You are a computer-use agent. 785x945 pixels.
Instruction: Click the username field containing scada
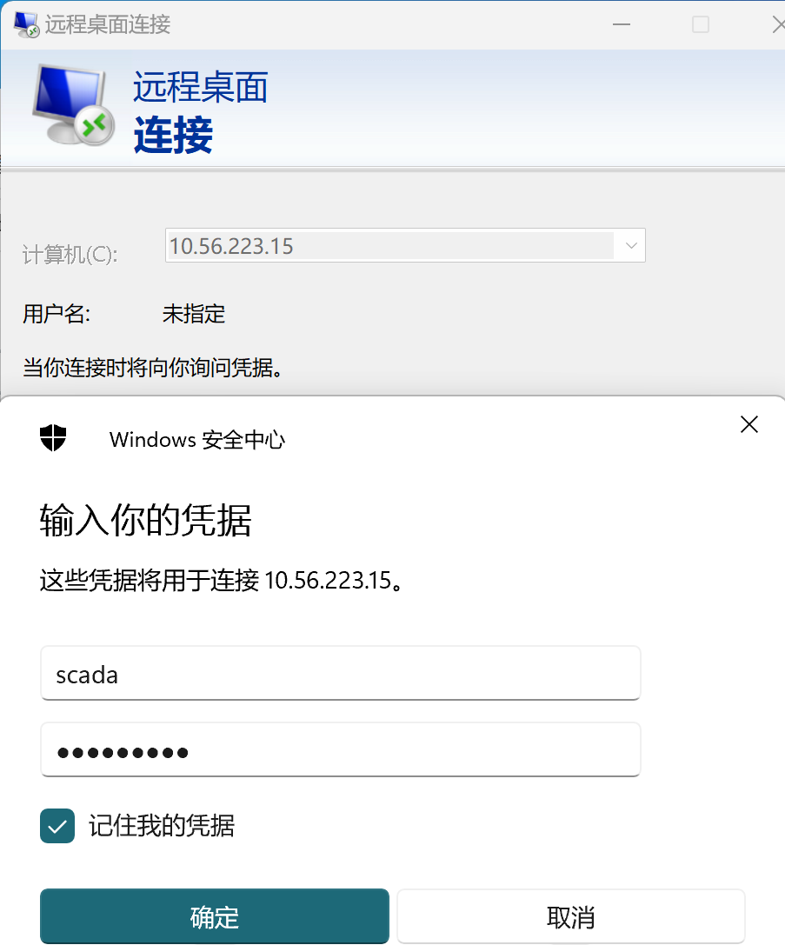[341, 673]
